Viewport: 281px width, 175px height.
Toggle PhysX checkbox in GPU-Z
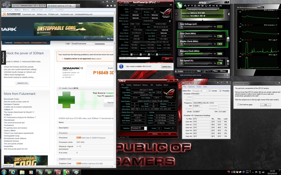coord(149,54)
